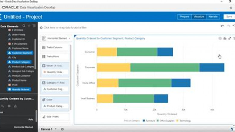This screenshot has width=235, height=132.
Task: Select Customer Name in data elements list
Action: 20,48
